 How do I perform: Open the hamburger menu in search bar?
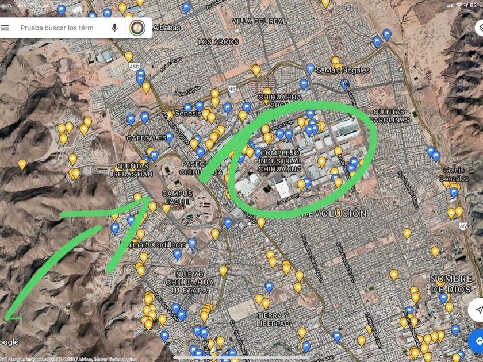5,28
